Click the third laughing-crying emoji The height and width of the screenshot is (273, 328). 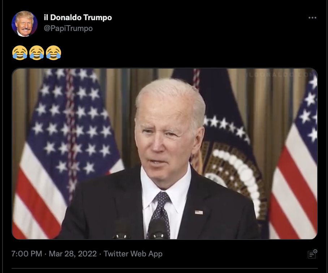(53, 53)
